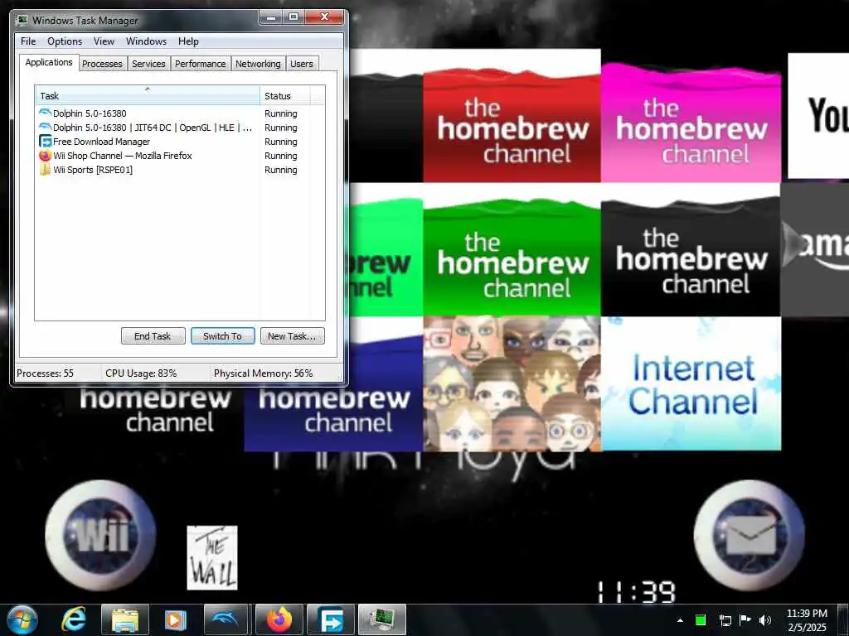Open Windows Media Player taskbar icon

[x=175, y=619]
